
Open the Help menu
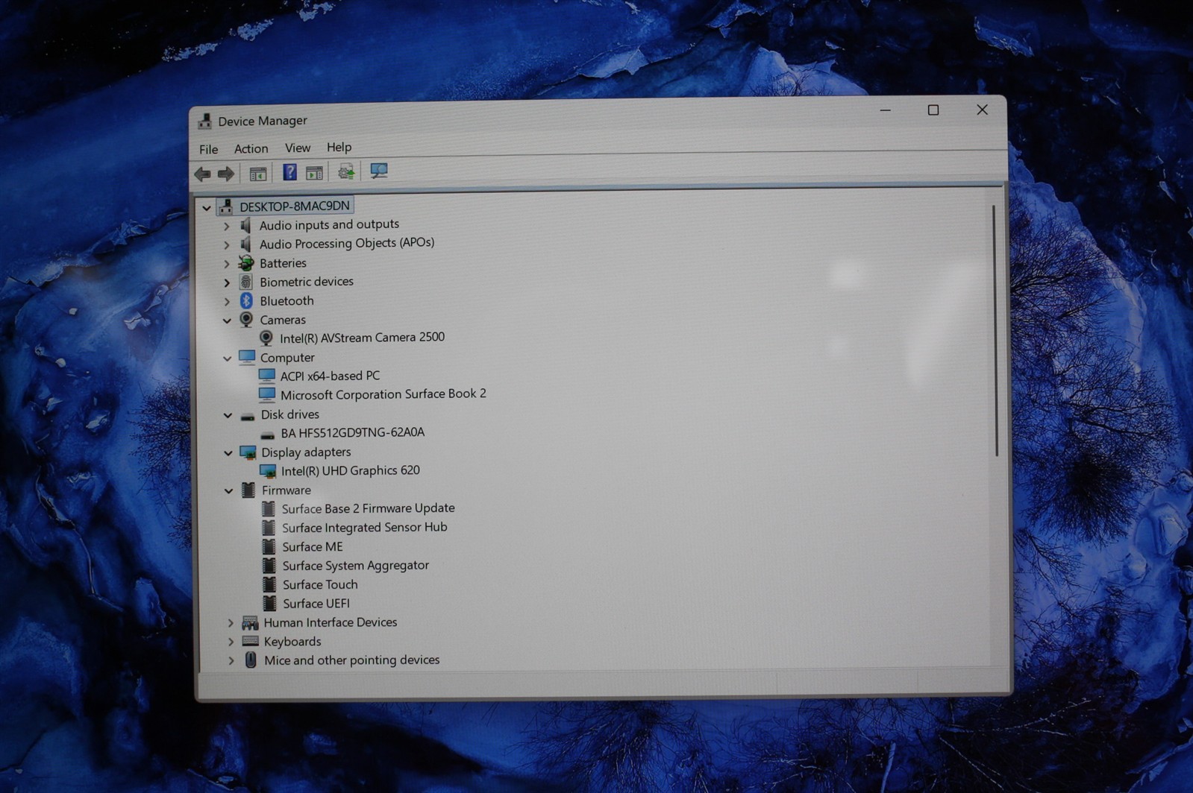[x=339, y=147]
